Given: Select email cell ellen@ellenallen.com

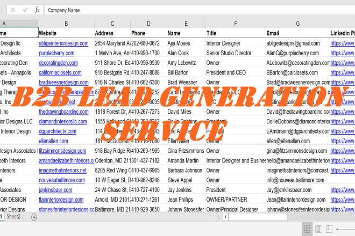Looking at the screenshot, I should (x=298, y=141).
